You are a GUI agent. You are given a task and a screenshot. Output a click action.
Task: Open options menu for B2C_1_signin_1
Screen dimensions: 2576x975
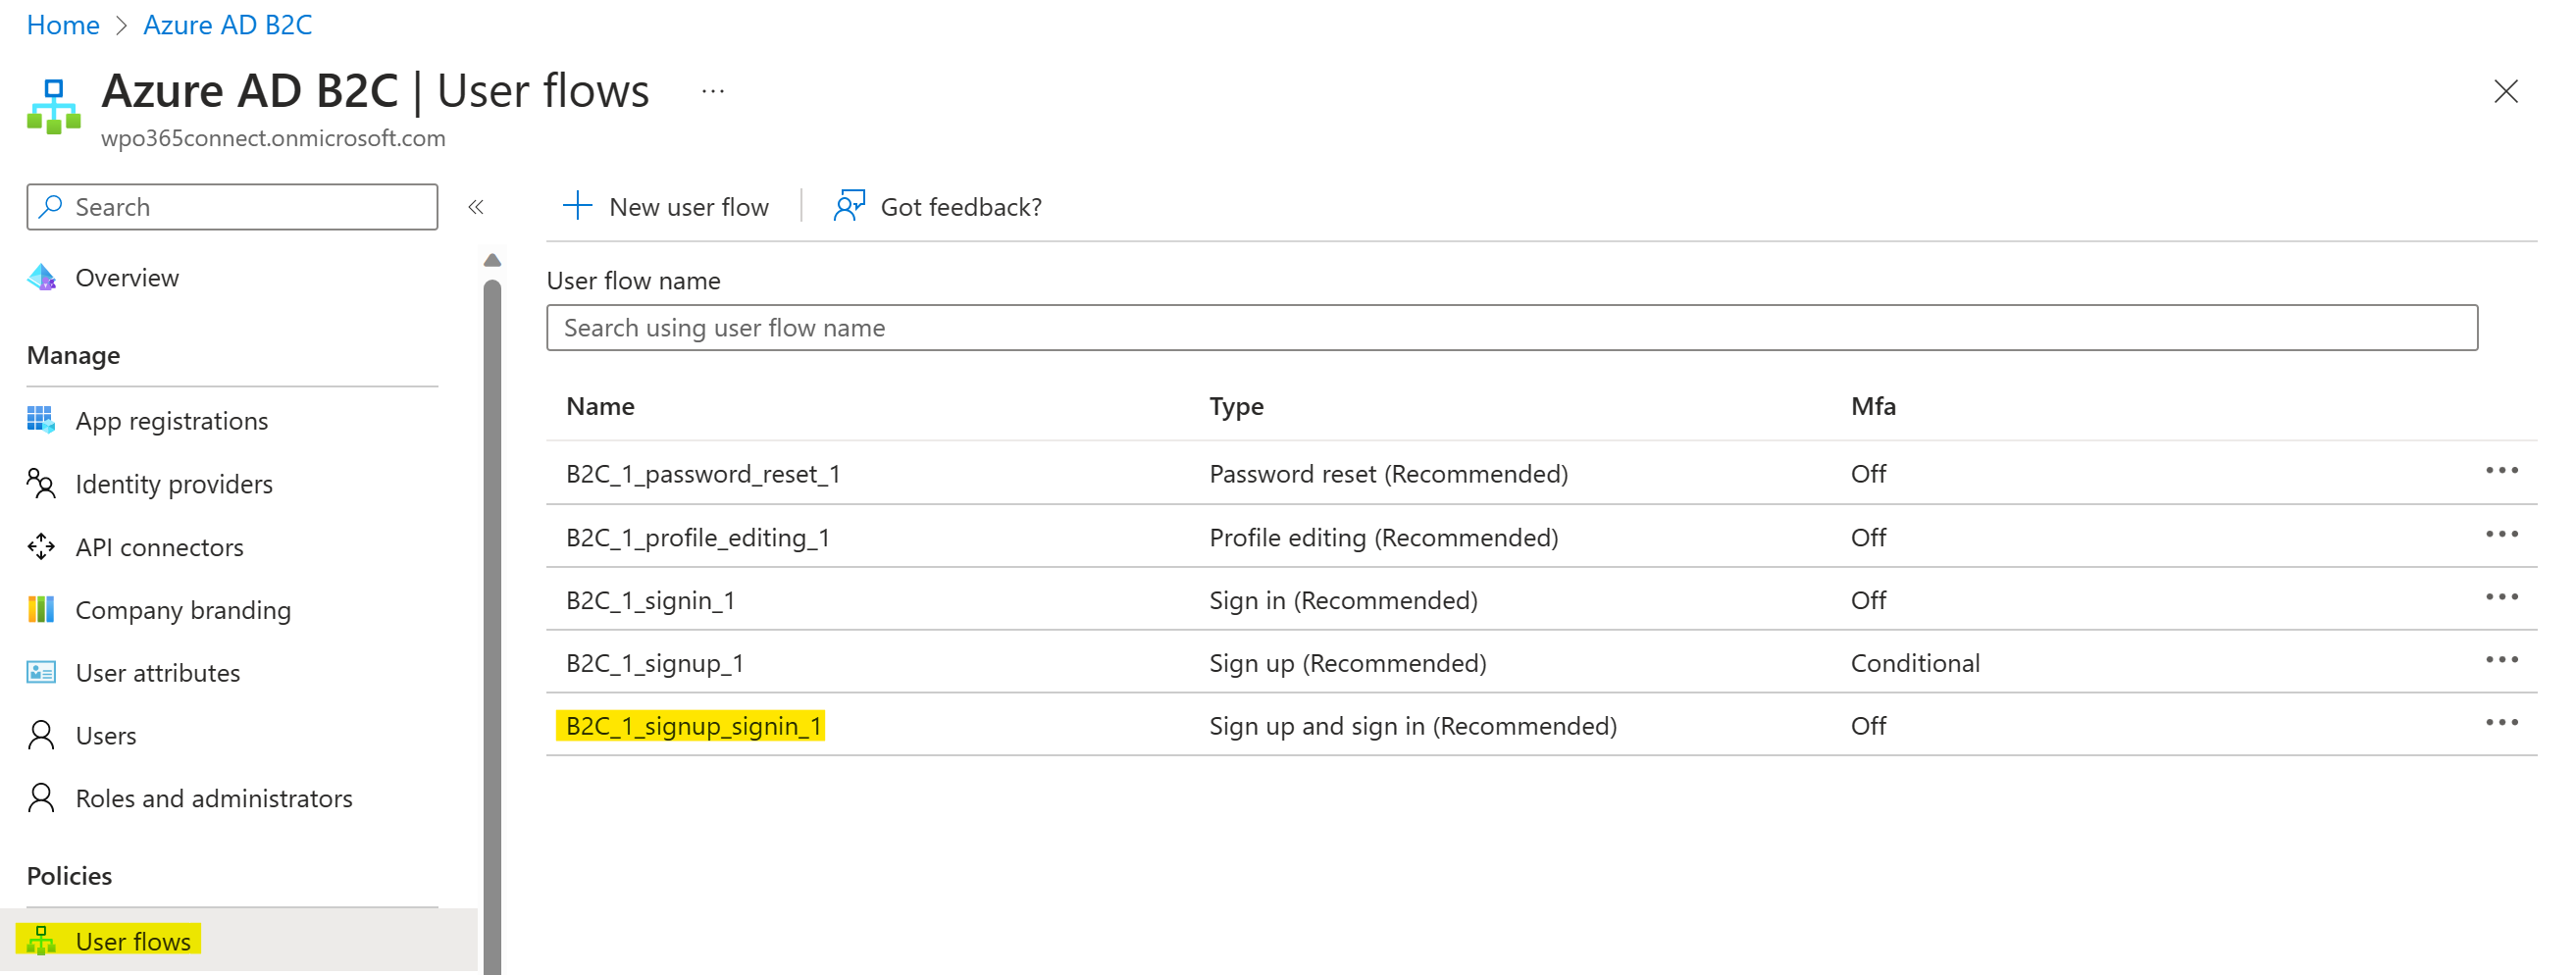click(2502, 598)
